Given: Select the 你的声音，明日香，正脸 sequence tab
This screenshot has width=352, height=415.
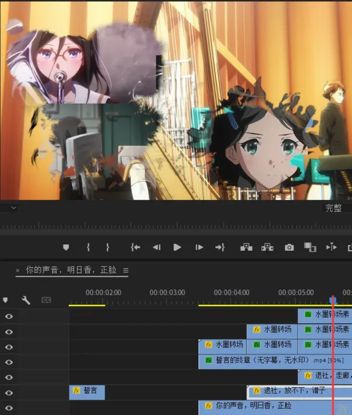Looking at the screenshot, I should click(x=71, y=270).
